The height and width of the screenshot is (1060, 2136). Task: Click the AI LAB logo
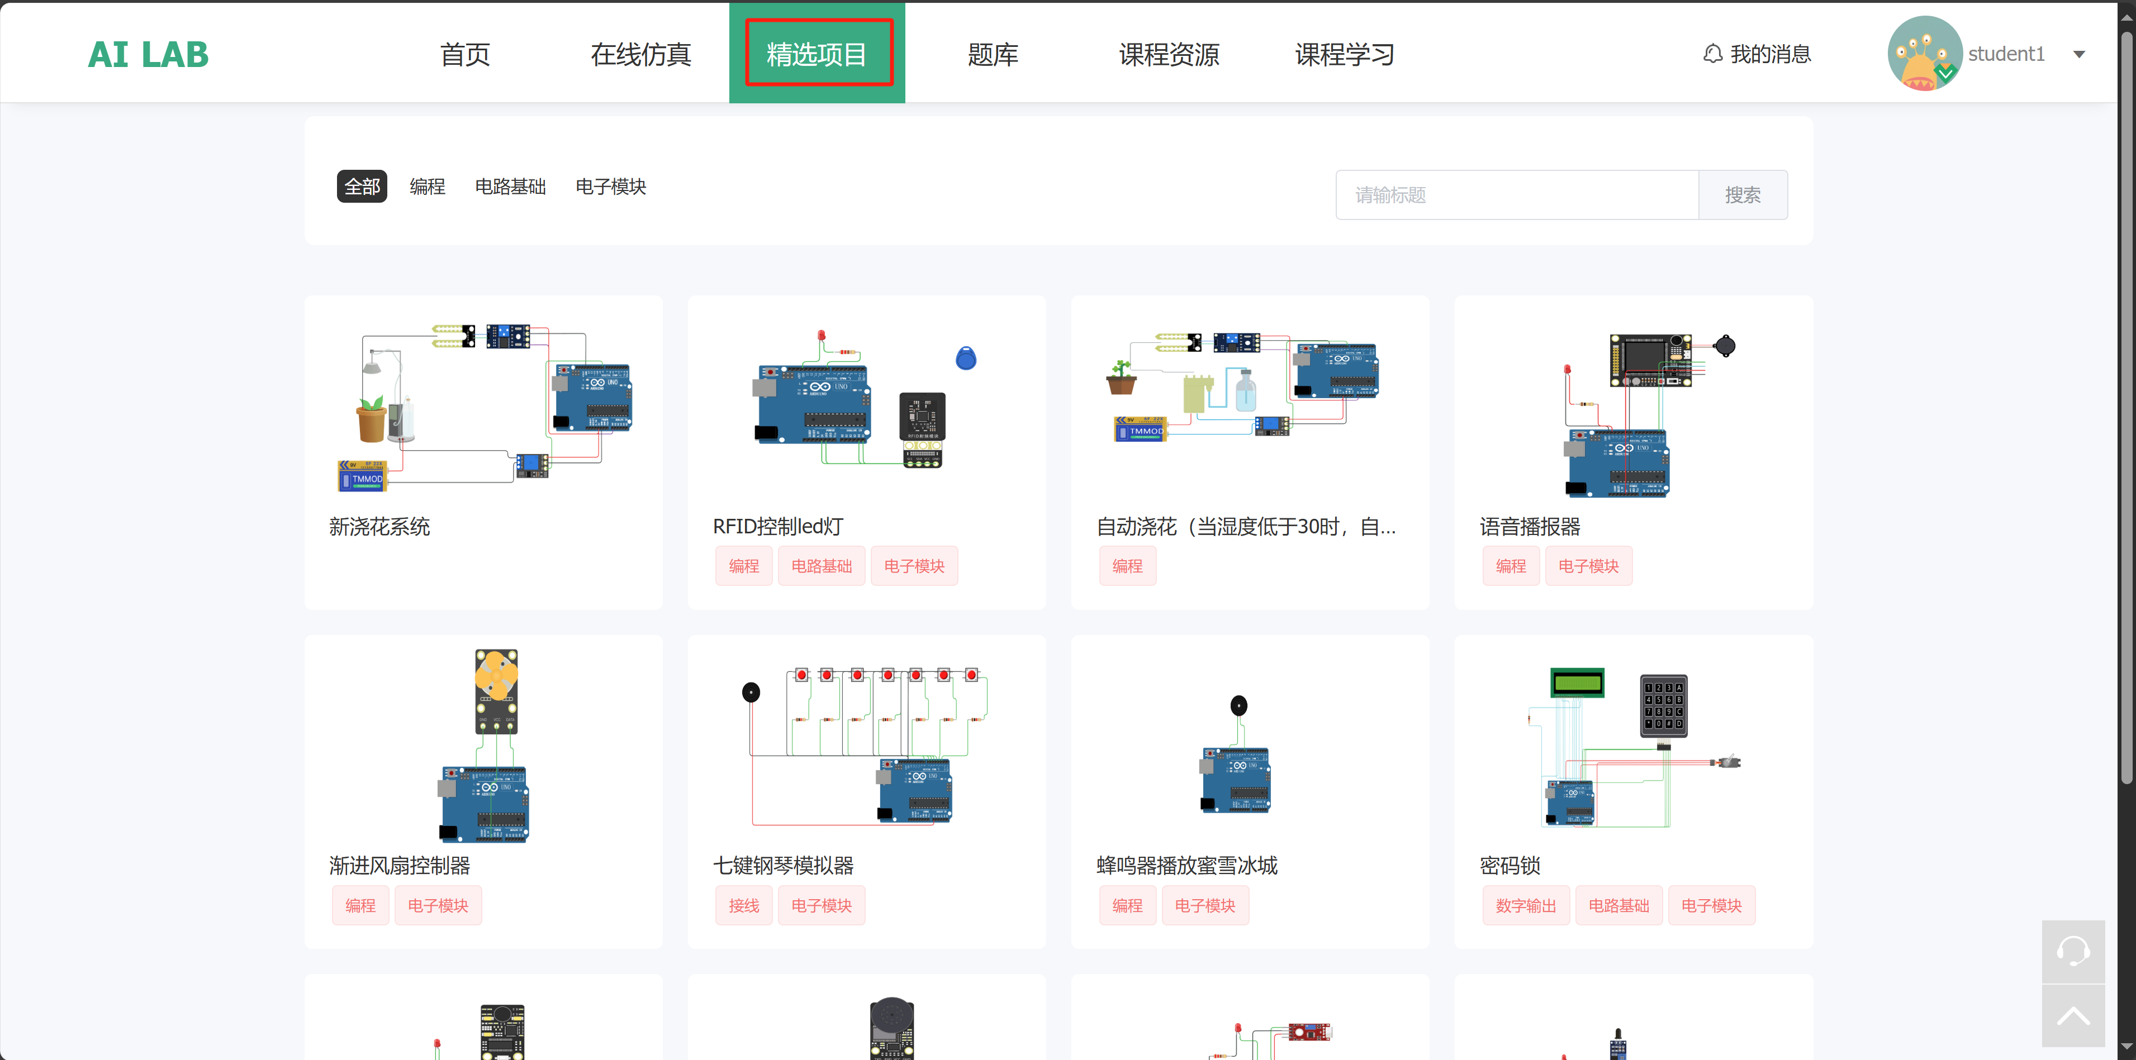(x=149, y=55)
